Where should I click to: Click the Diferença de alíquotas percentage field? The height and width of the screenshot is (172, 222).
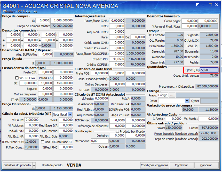tap(117, 126)
